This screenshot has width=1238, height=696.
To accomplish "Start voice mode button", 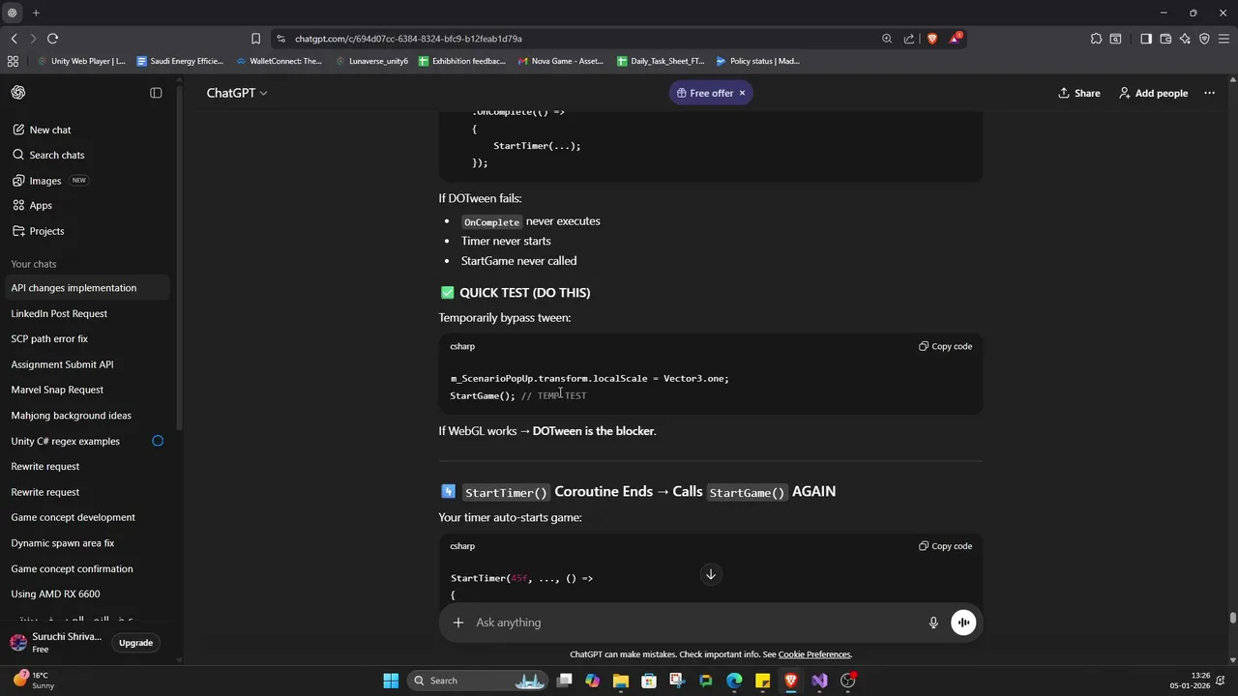I will click(x=963, y=623).
